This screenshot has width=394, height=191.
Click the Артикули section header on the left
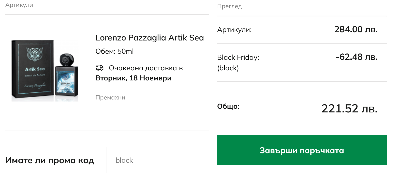(x=19, y=5)
